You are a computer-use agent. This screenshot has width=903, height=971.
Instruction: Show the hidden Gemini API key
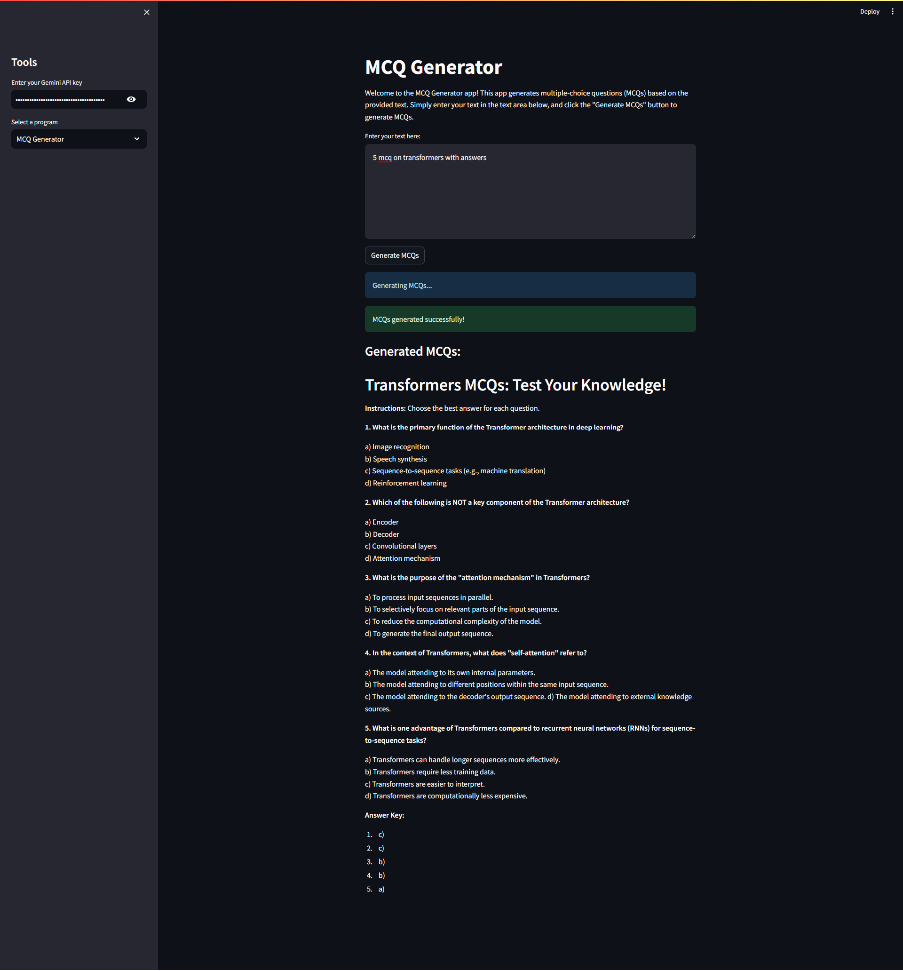point(131,99)
